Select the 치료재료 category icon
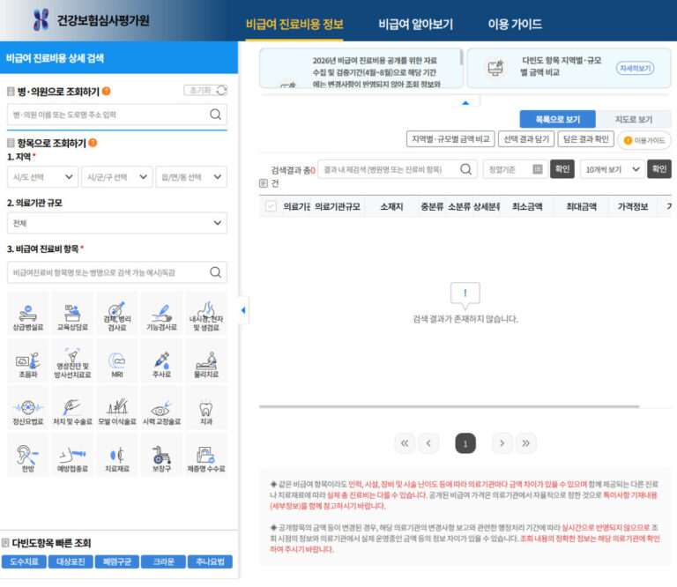 point(117,455)
